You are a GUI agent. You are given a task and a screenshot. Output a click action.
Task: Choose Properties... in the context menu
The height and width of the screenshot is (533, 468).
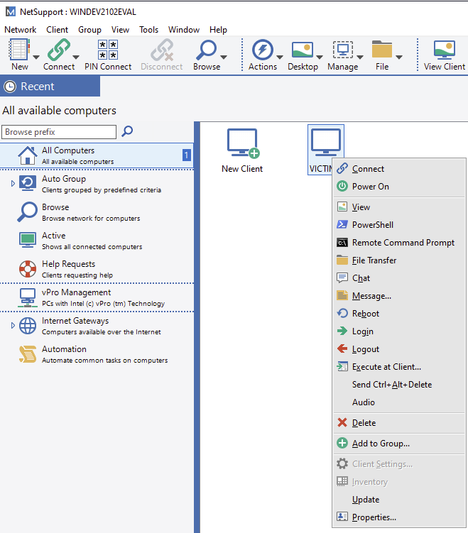click(x=399, y=517)
